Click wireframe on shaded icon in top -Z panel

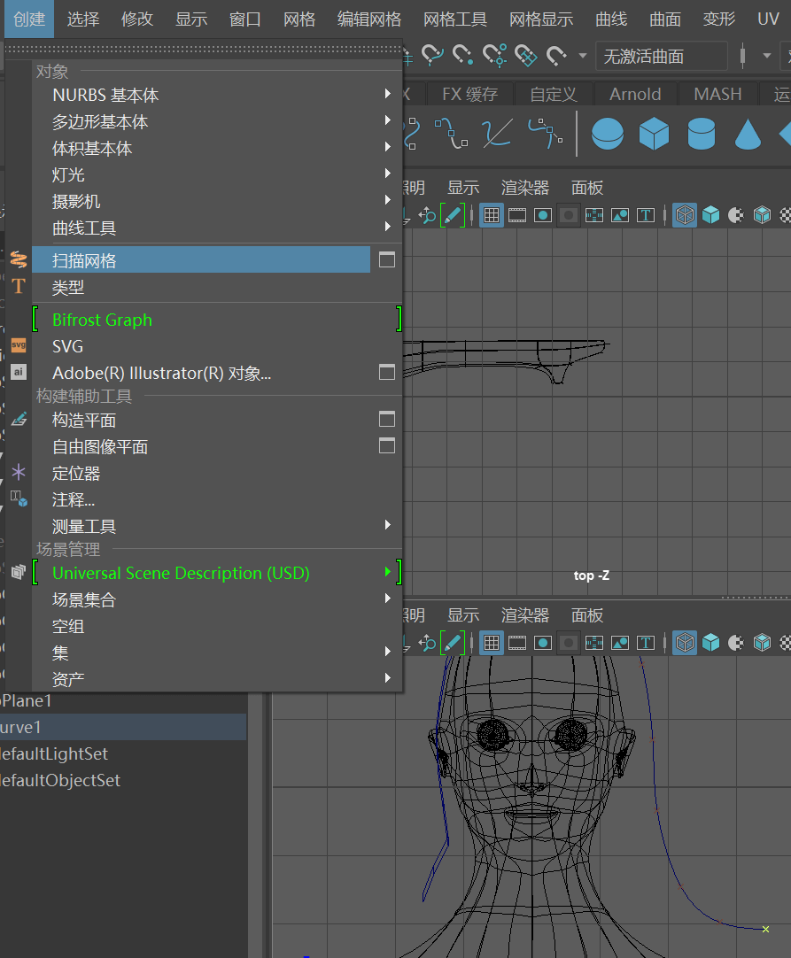pyautogui.click(x=762, y=215)
